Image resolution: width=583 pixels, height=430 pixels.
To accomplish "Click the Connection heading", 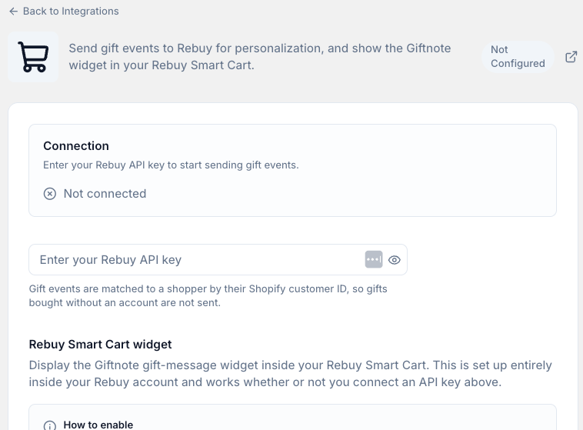I will click(76, 146).
